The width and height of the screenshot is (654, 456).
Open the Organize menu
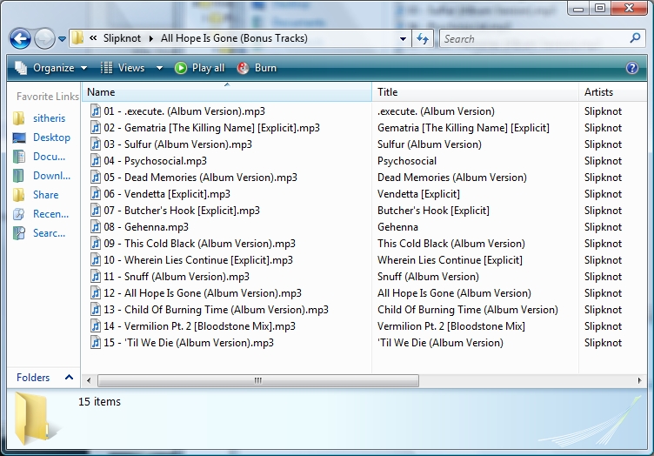51,68
